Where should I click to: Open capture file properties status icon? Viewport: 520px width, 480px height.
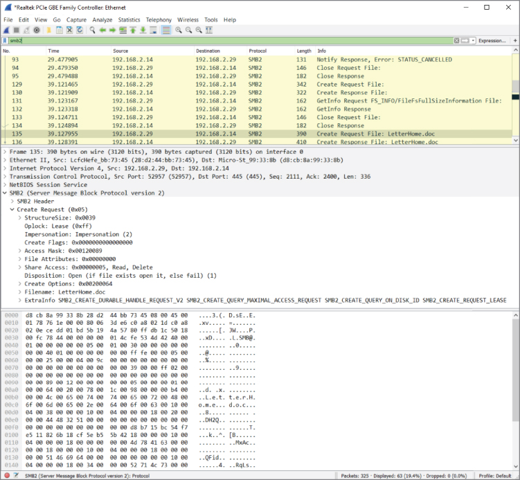point(16,475)
